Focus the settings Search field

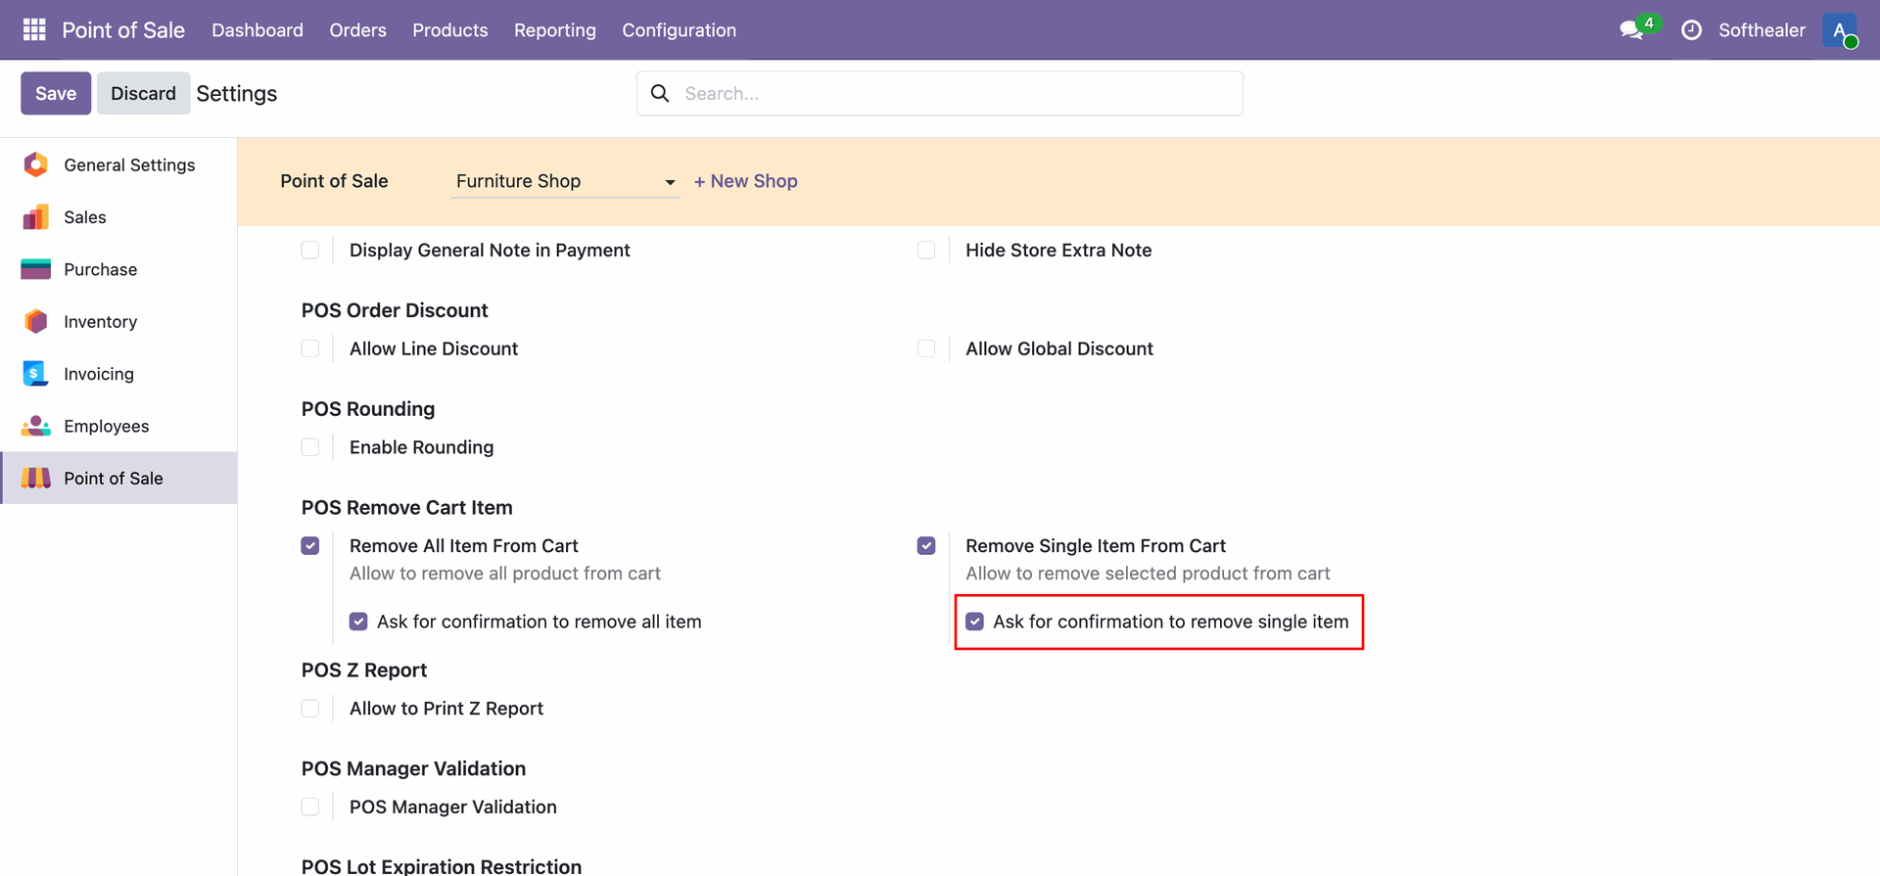940,93
